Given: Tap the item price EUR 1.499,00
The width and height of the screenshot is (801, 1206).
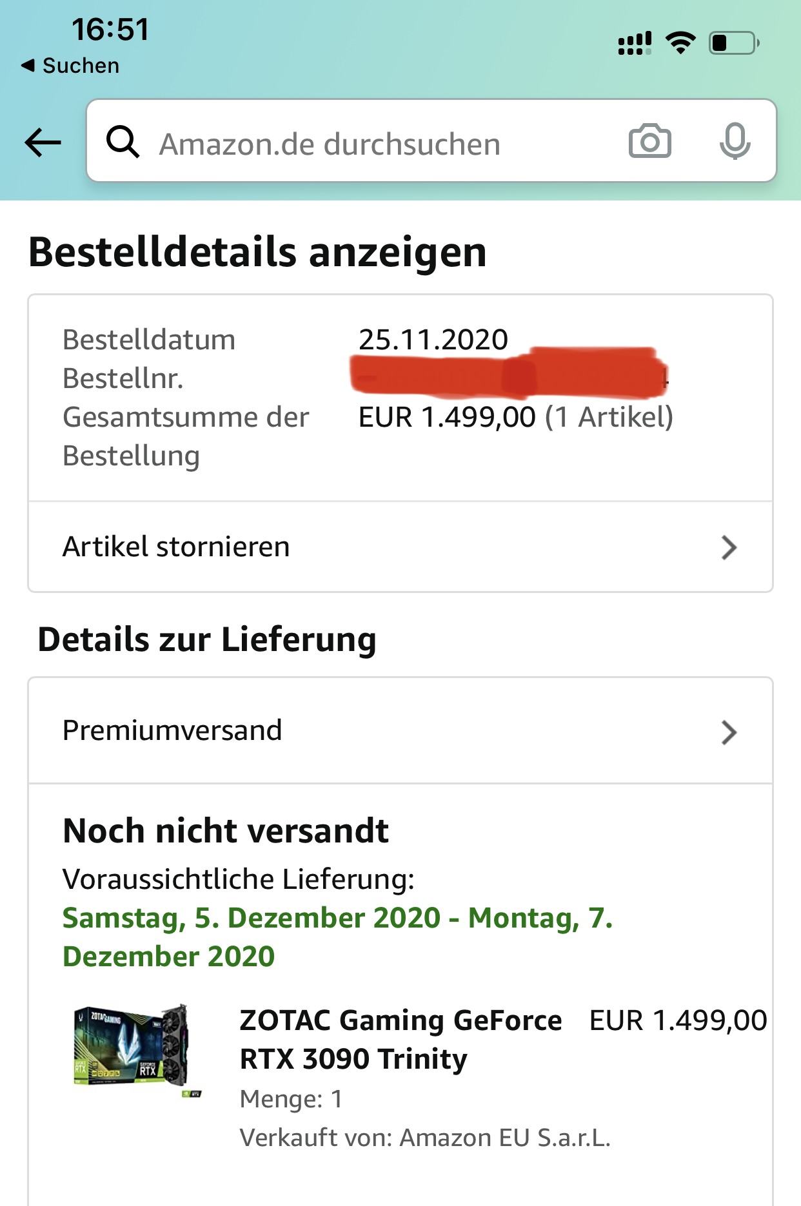Looking at the screenshot, I should tap(678, 1020).
